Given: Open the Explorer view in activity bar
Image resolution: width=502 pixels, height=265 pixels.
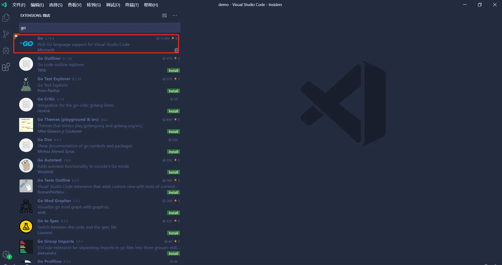Looking at the screenshot, I should [x=6, y=18].
